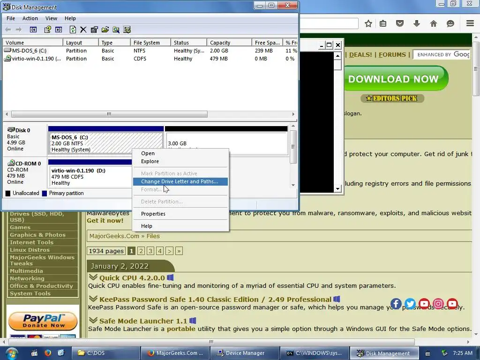Click the Properties toolbar icon
480x360 pixels.
pyautogui.click(x=94, y=30)
